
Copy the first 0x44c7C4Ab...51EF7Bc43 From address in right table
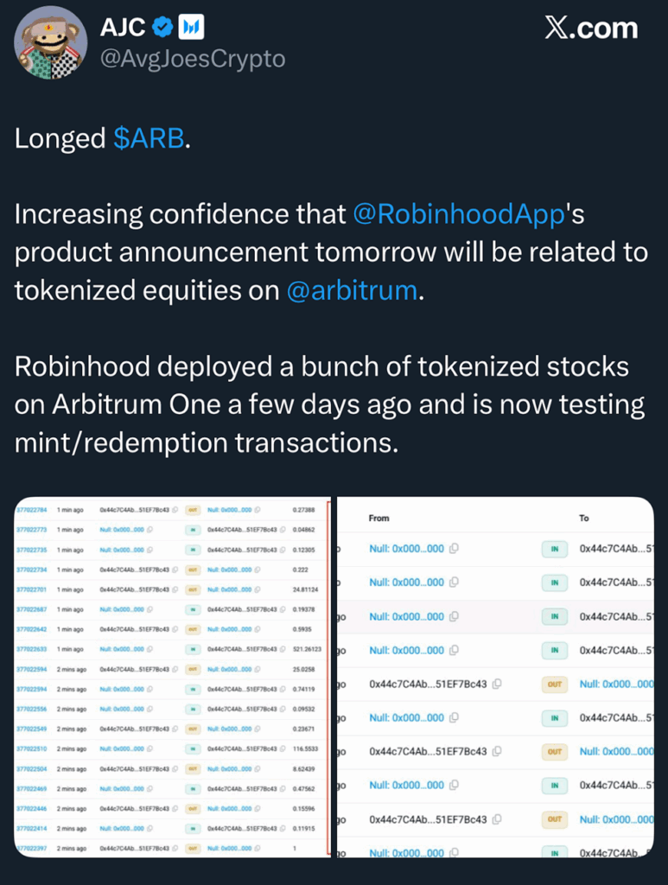(x=497, y=684)
